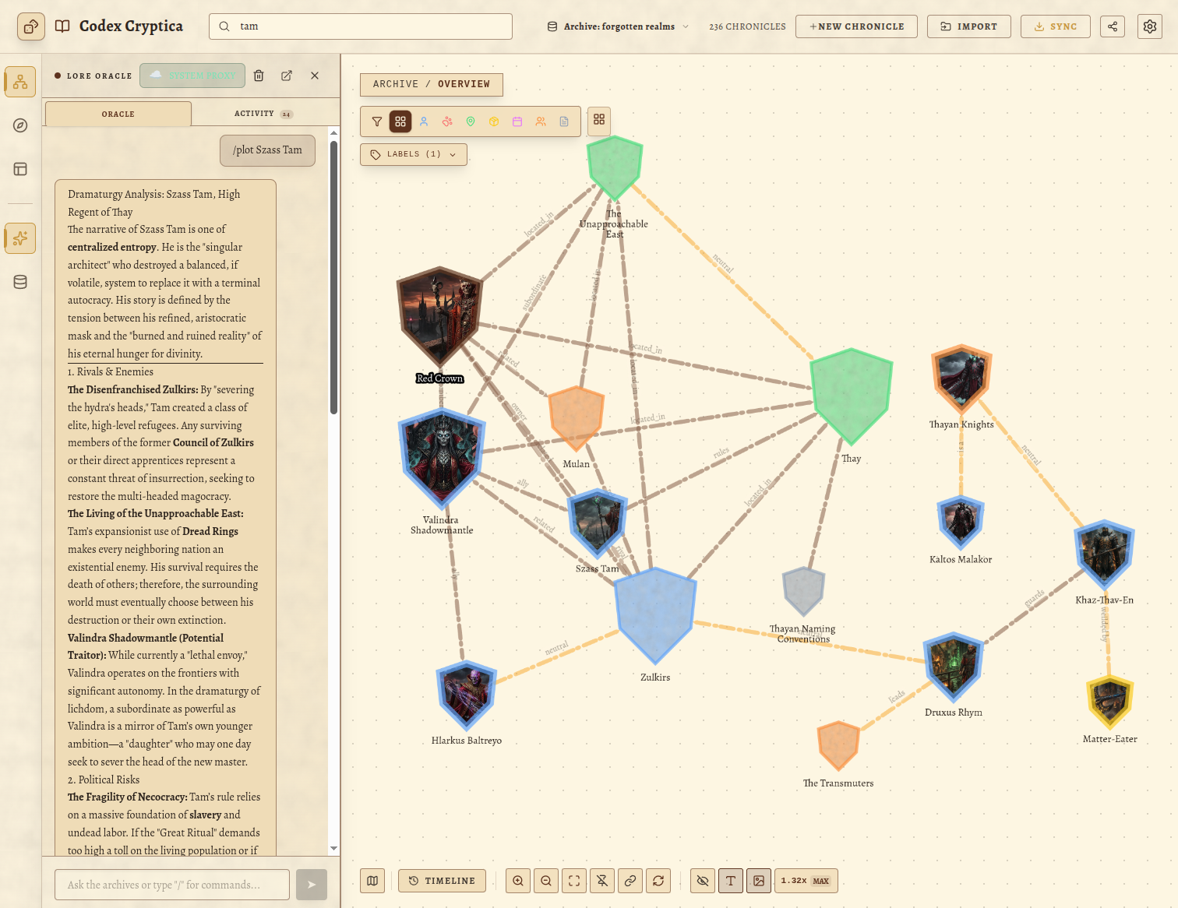Select the Red Crown node
Viewport: 1178px width, 908px height.
pos(440,318)
